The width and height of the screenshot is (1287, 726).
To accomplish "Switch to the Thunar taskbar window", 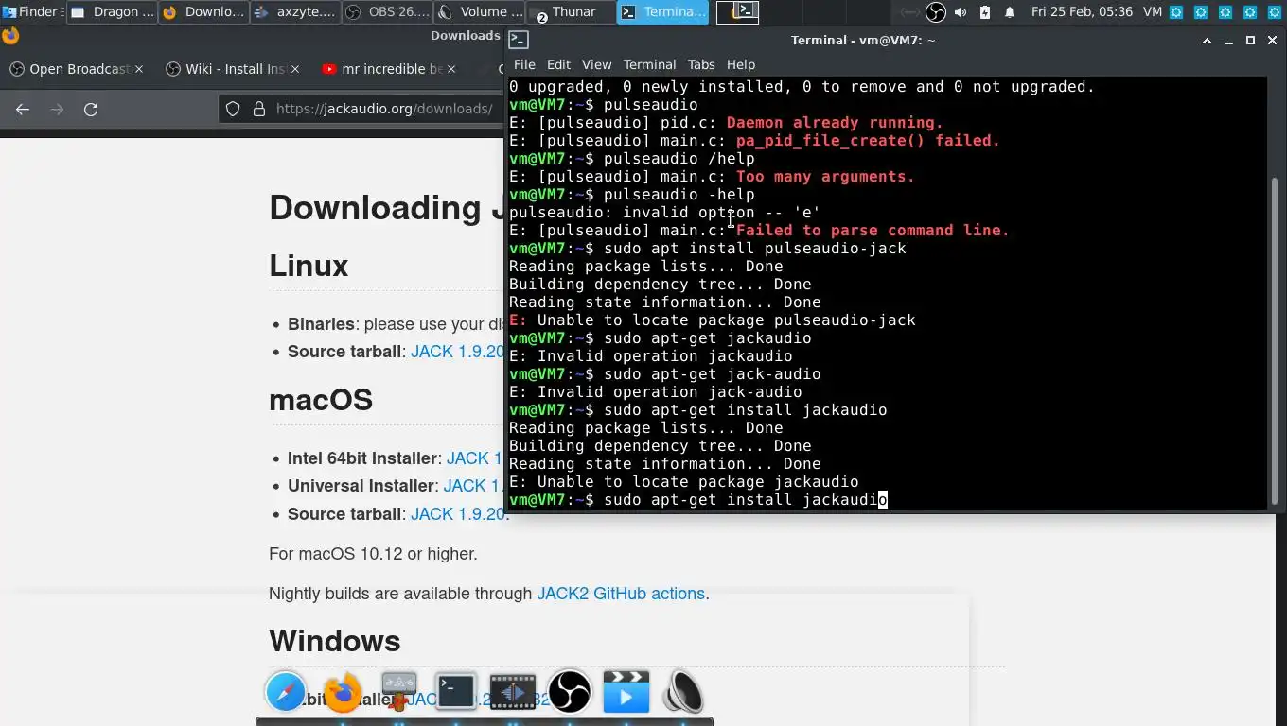I will (x=570, y=12).
